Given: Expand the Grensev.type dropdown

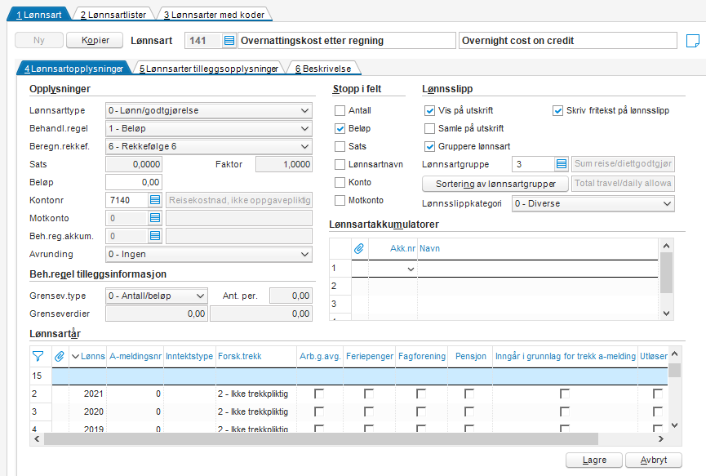Looking at the screenshot, I should click(156, 296).
